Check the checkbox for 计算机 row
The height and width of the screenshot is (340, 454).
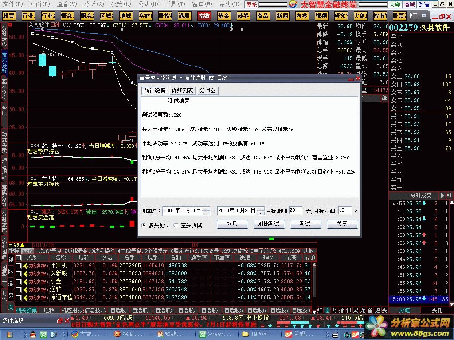(x=19, y=266)
